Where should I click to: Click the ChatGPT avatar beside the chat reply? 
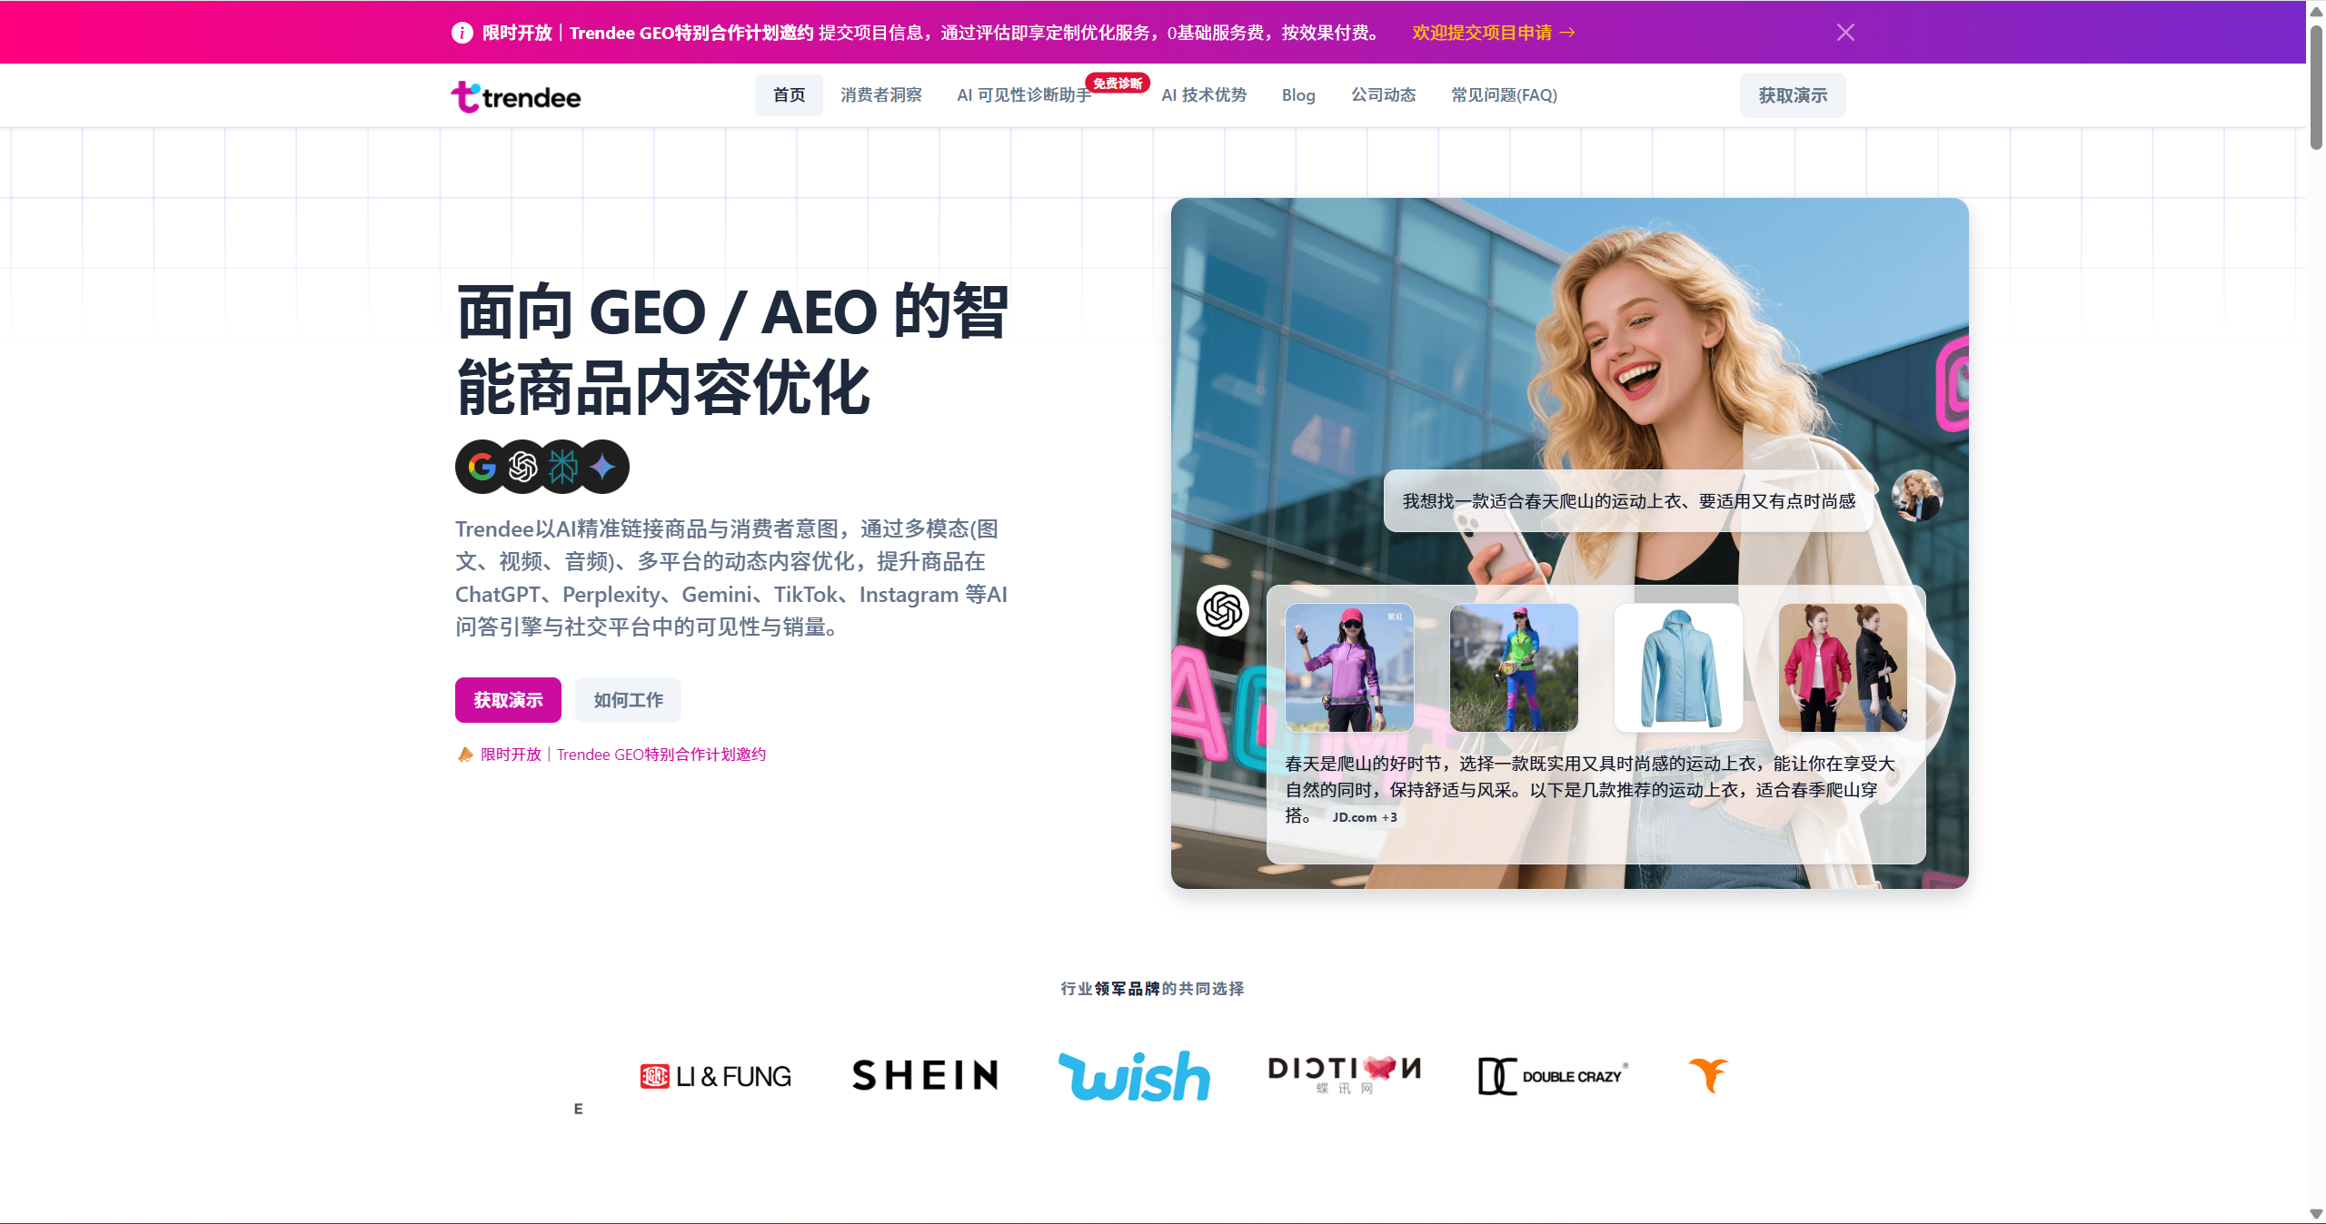pyautogui.click(x=1222, y=610)
